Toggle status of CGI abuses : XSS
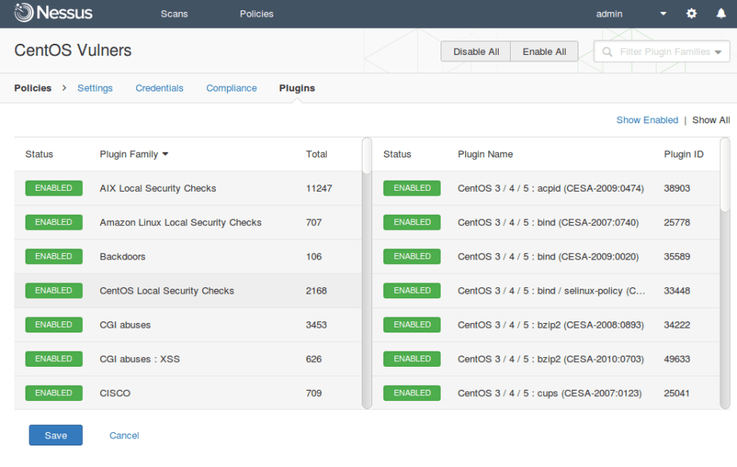The width and height of the screenshot is (737, 467). tap(53, 359)
